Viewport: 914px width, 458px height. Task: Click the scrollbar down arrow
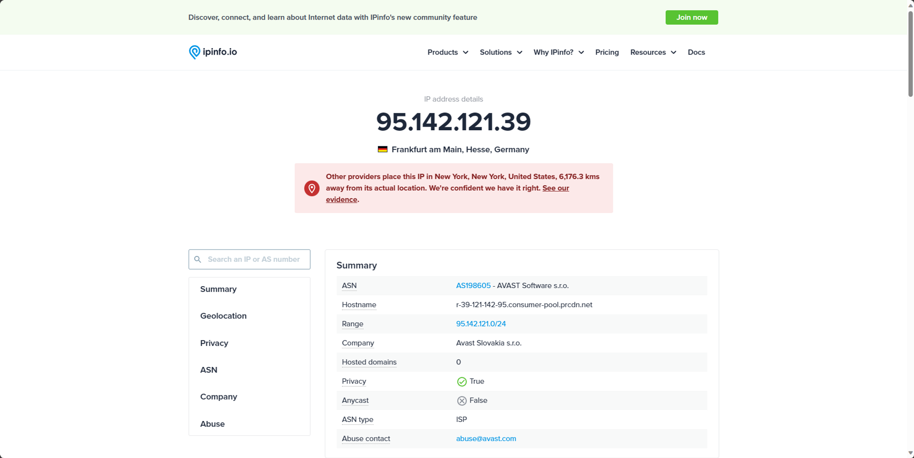pyautogui.click(x=910, y=453)
